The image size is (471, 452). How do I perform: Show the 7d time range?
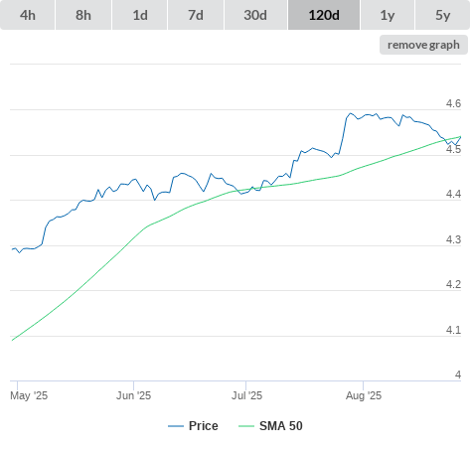(x=196, y=15)
